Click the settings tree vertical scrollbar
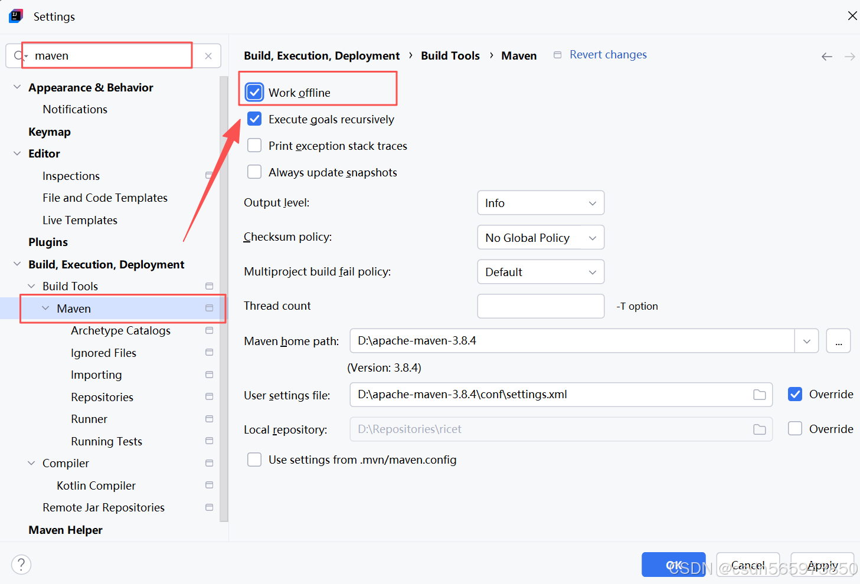Image resolution: width=860 pixels, height=584 pixels. [x=224, y=299]
